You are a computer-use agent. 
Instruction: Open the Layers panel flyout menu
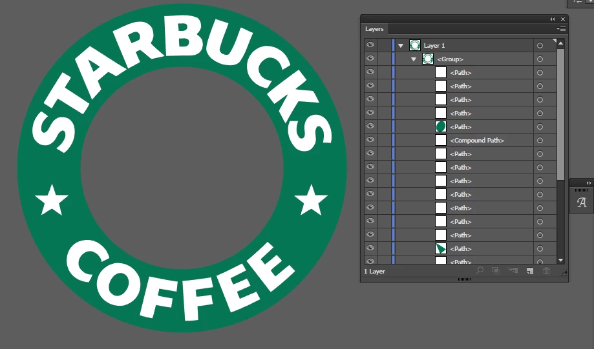click(561, 29)
